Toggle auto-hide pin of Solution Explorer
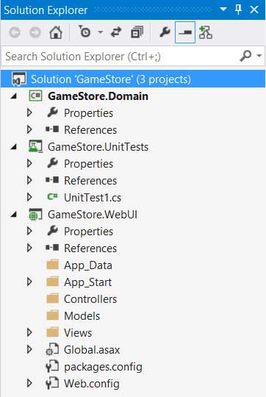This screenshot has height=397, width=266. point(238,10)
